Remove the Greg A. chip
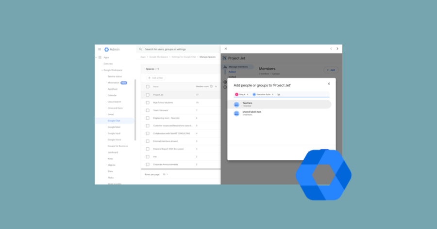Image resolution: width=437 pixels, height=229 pixels. pyautogui.click(x=248, y=94)
